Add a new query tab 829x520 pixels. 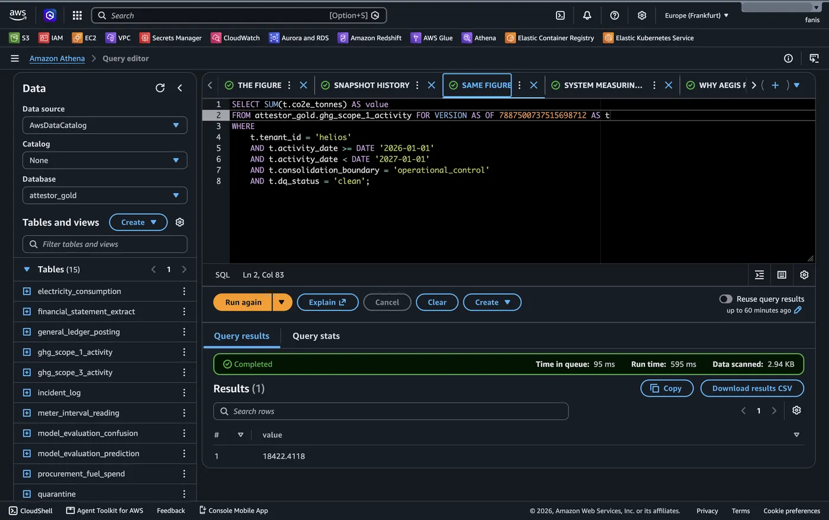click(775, 85)
